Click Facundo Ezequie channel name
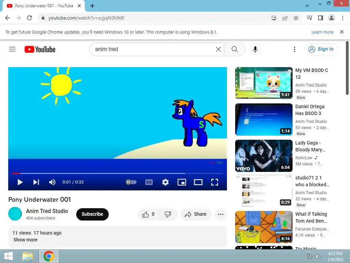Screen dimensions: 350x263 click(312, 229)
